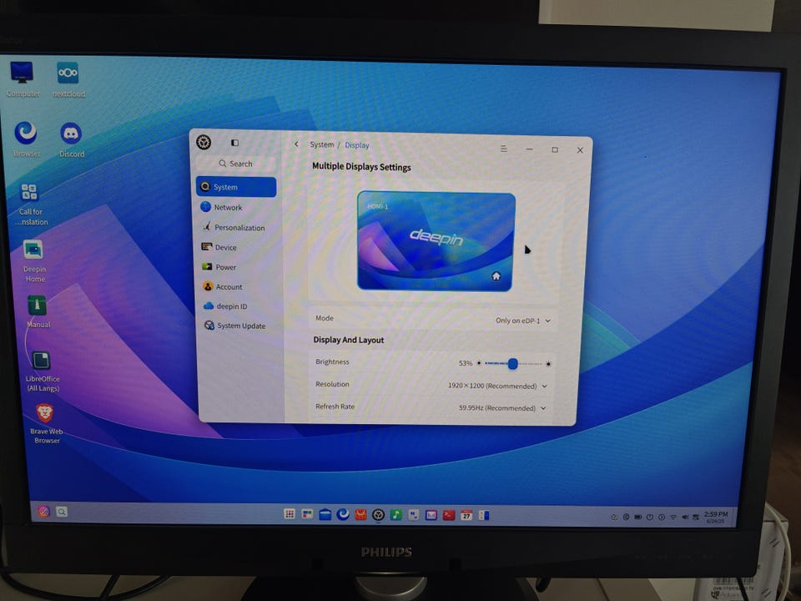Click the 53% brightness value
The width and height of the screenshot is (801, 601).
point(466,363)
